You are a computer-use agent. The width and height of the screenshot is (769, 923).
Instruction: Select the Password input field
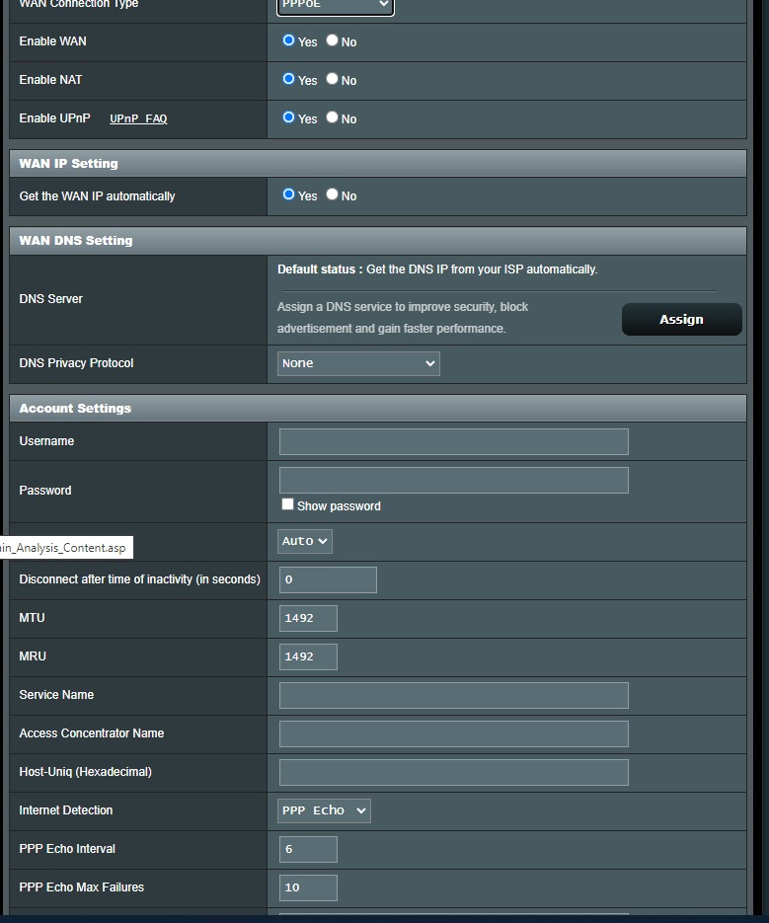[452, 480]
